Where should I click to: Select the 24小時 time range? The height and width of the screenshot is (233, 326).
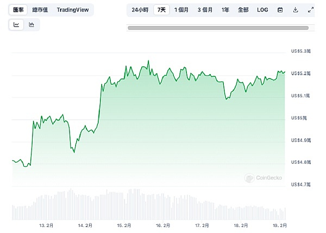(x=140, y=10)
